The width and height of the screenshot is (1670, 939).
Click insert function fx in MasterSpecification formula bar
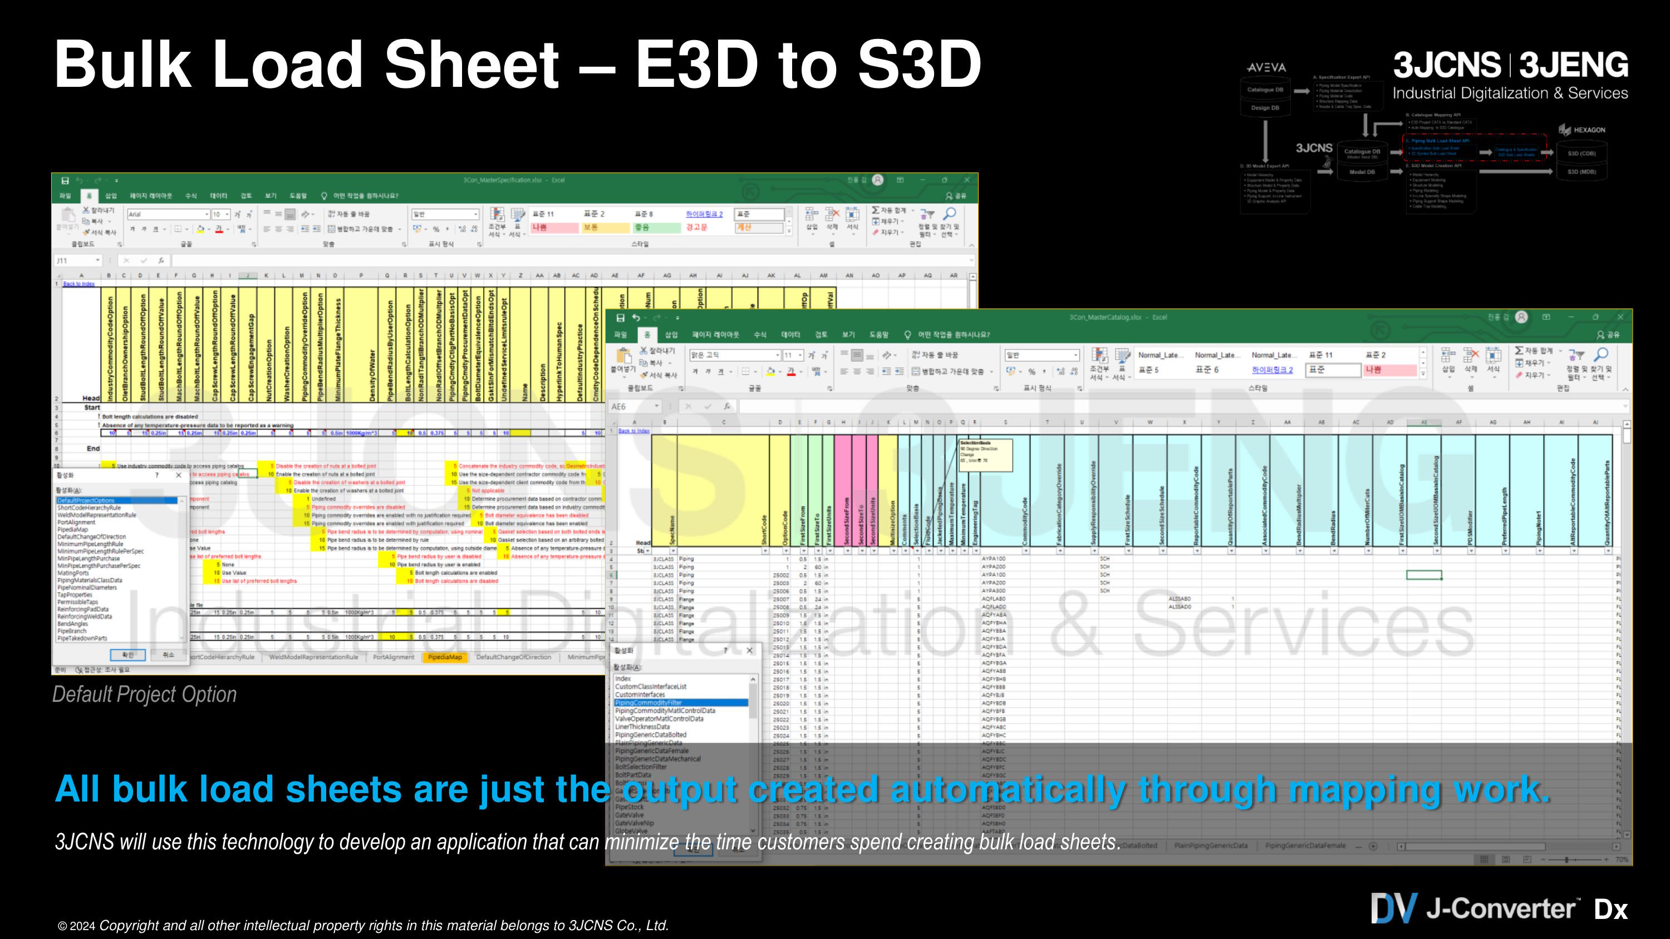click(x=161, y=260)
